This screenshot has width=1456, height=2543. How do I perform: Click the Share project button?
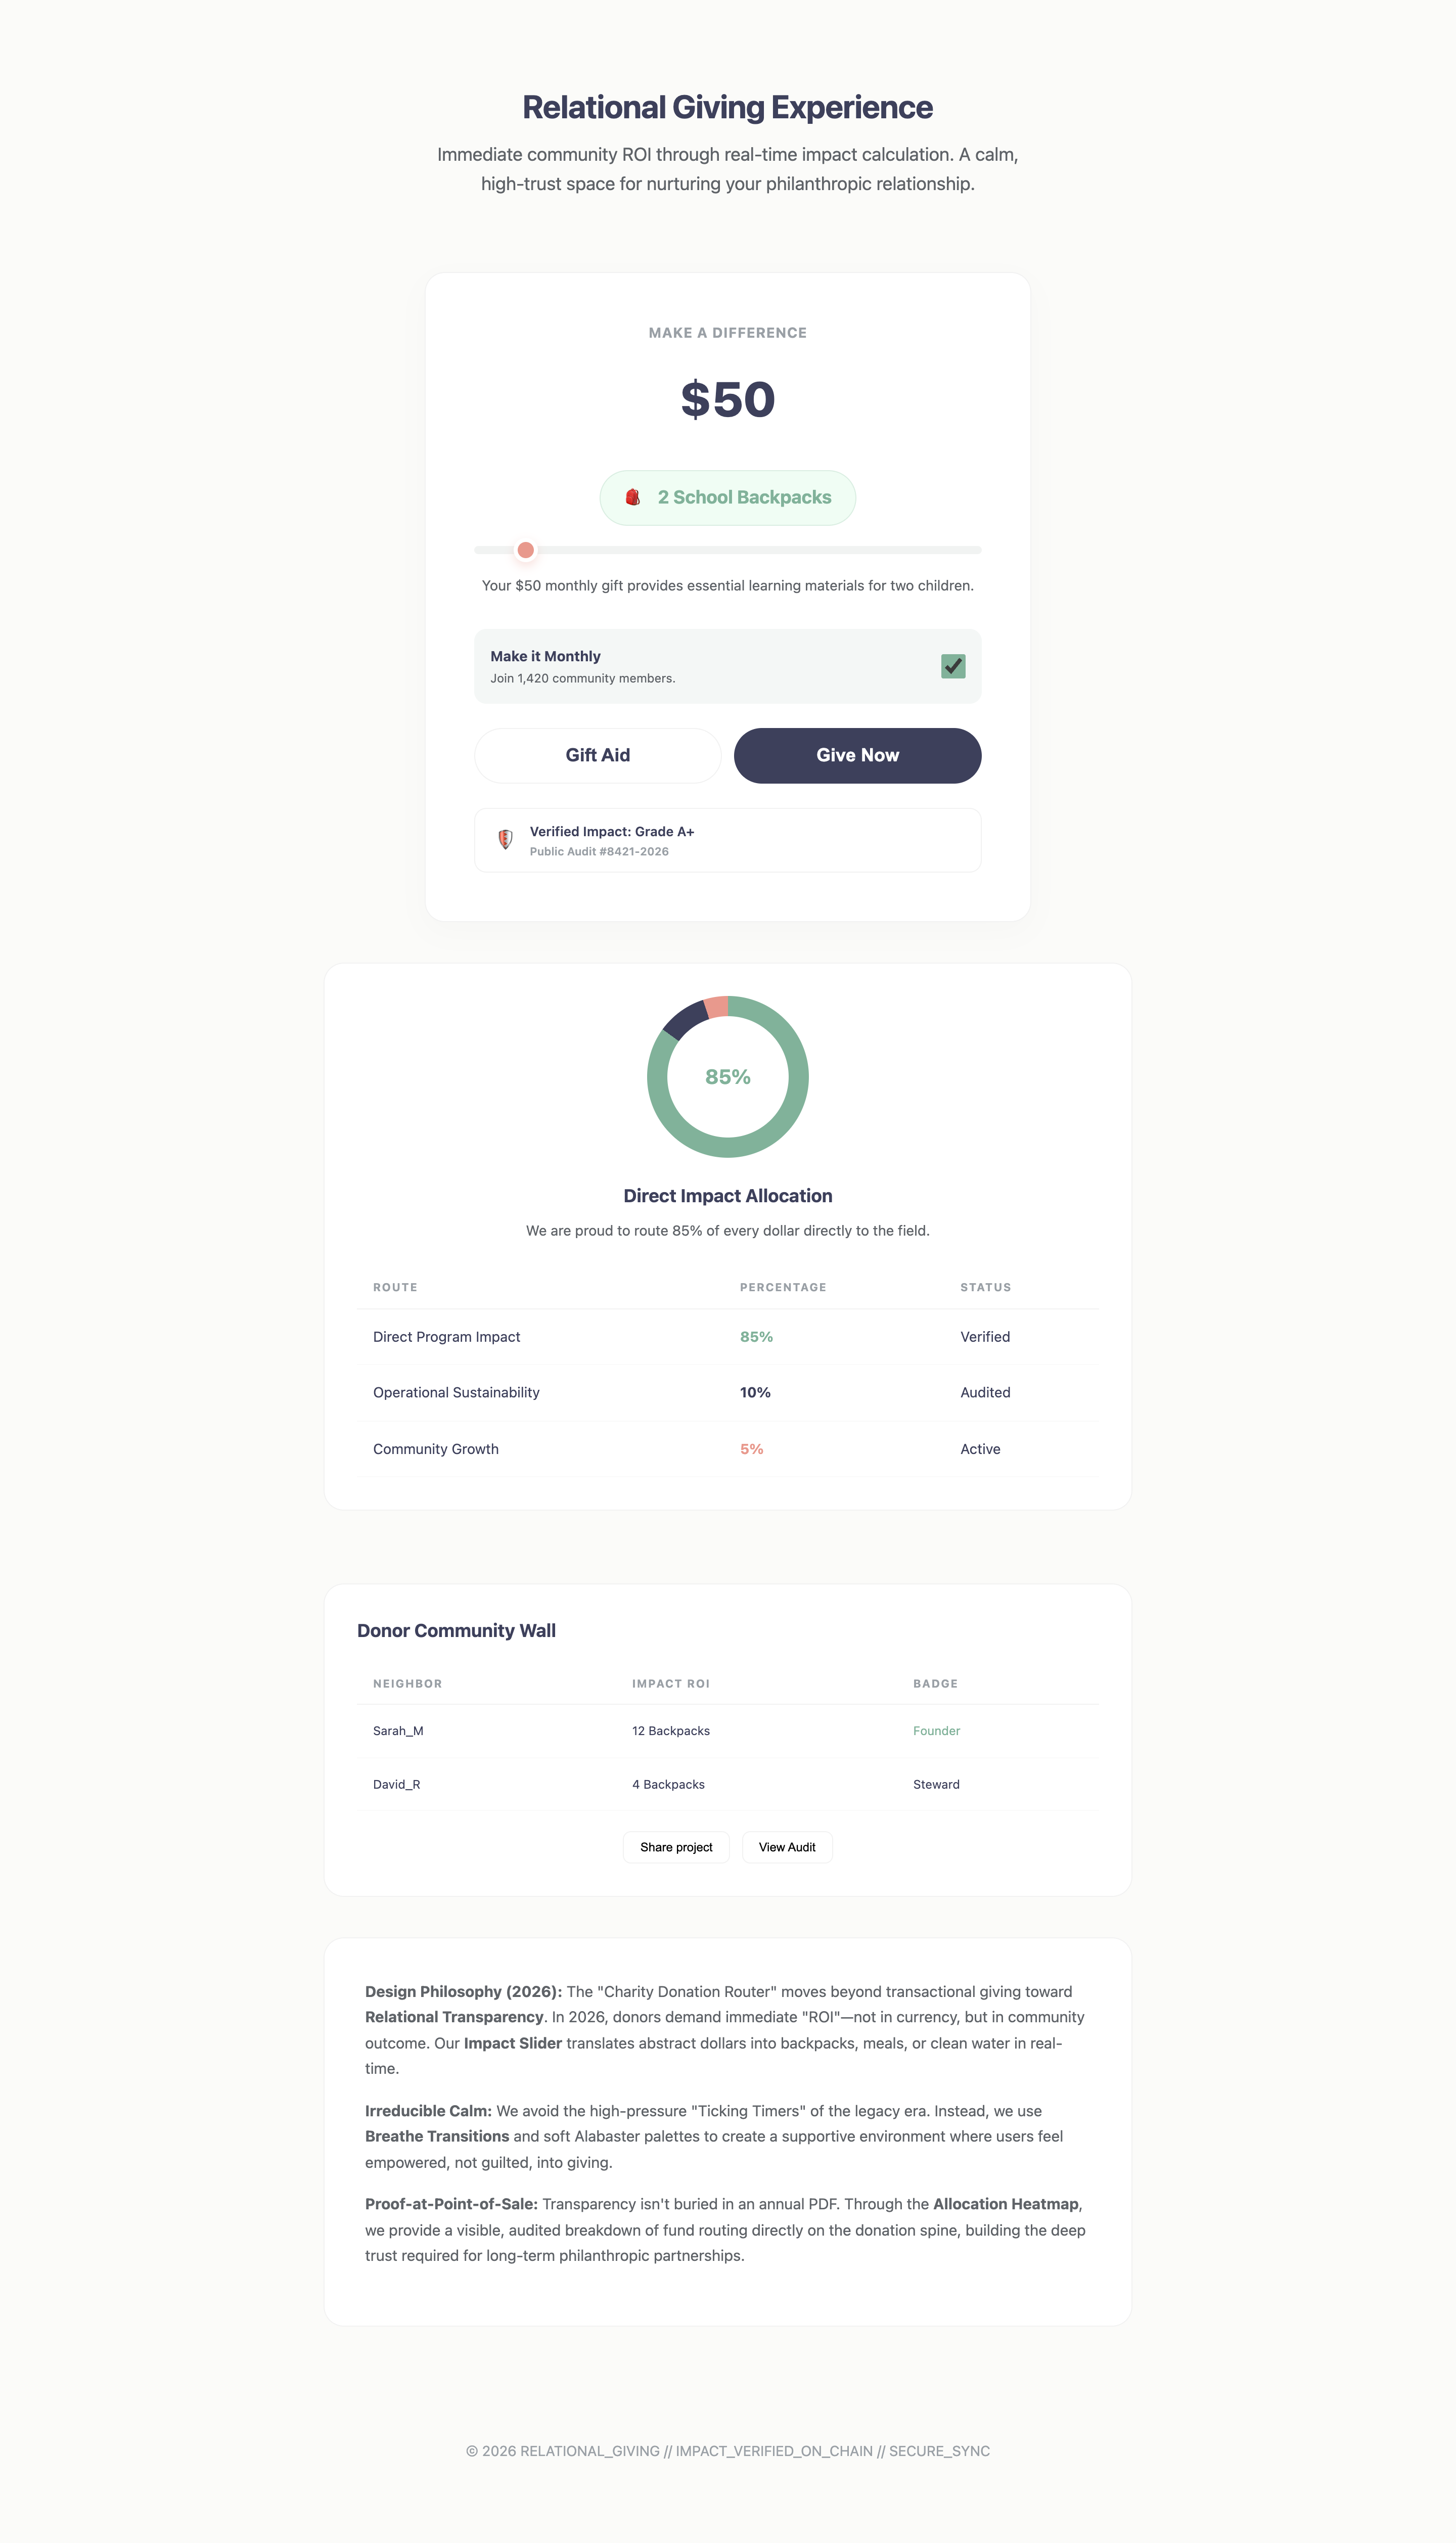(676, 1847)
